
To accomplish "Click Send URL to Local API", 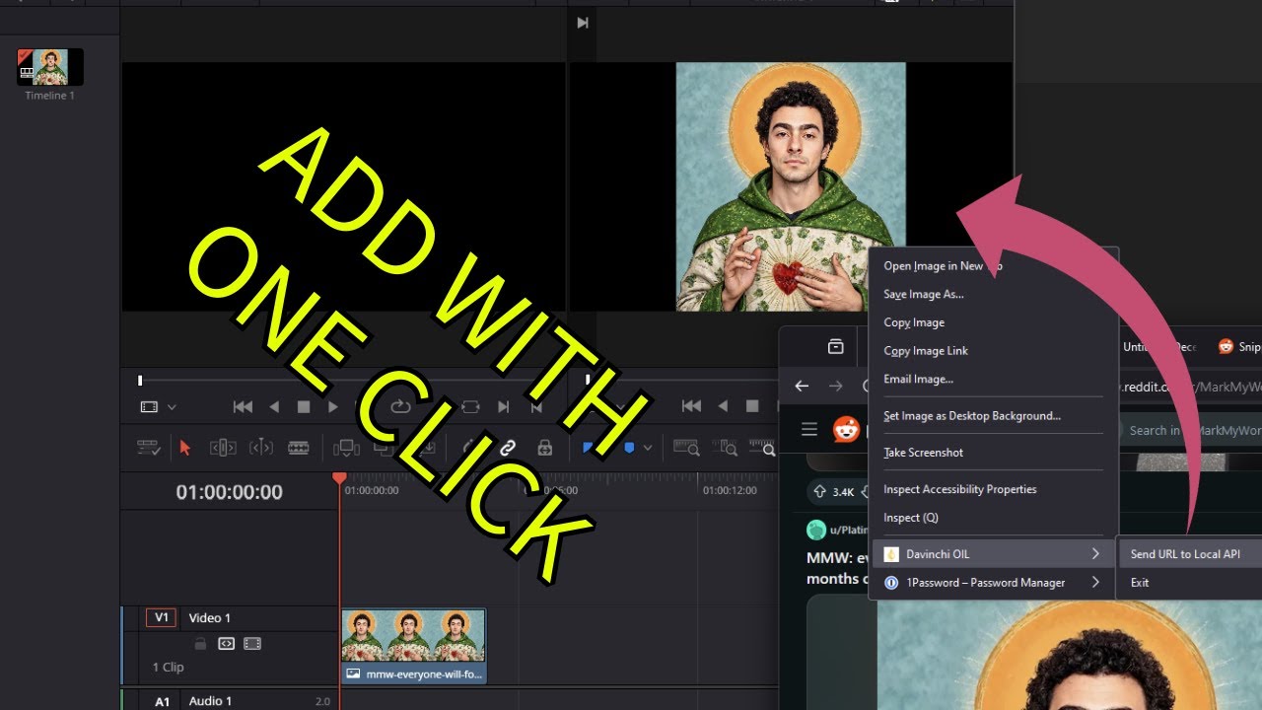I will (x=1190, y=554).
